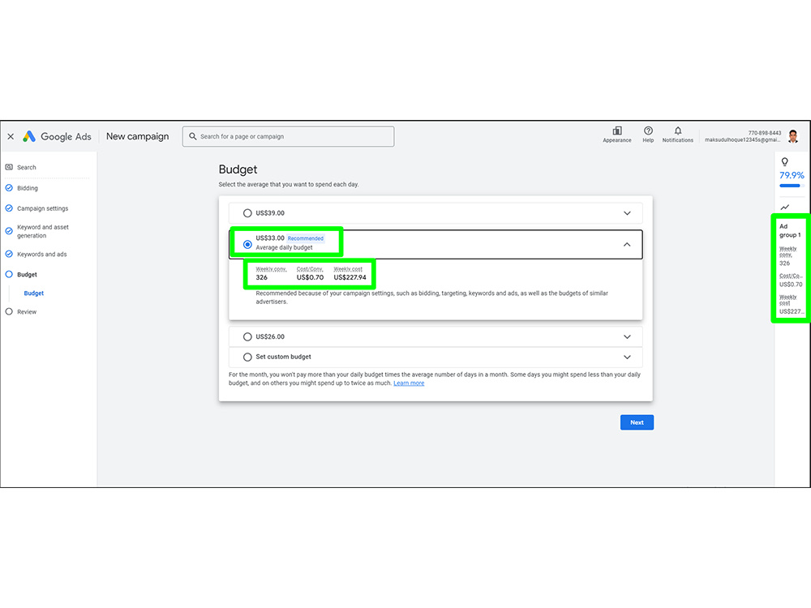This screenshot has height=608, width=811.
Task: Click the Search step icon in the sidebar
Action: click(x=9, y=167)
